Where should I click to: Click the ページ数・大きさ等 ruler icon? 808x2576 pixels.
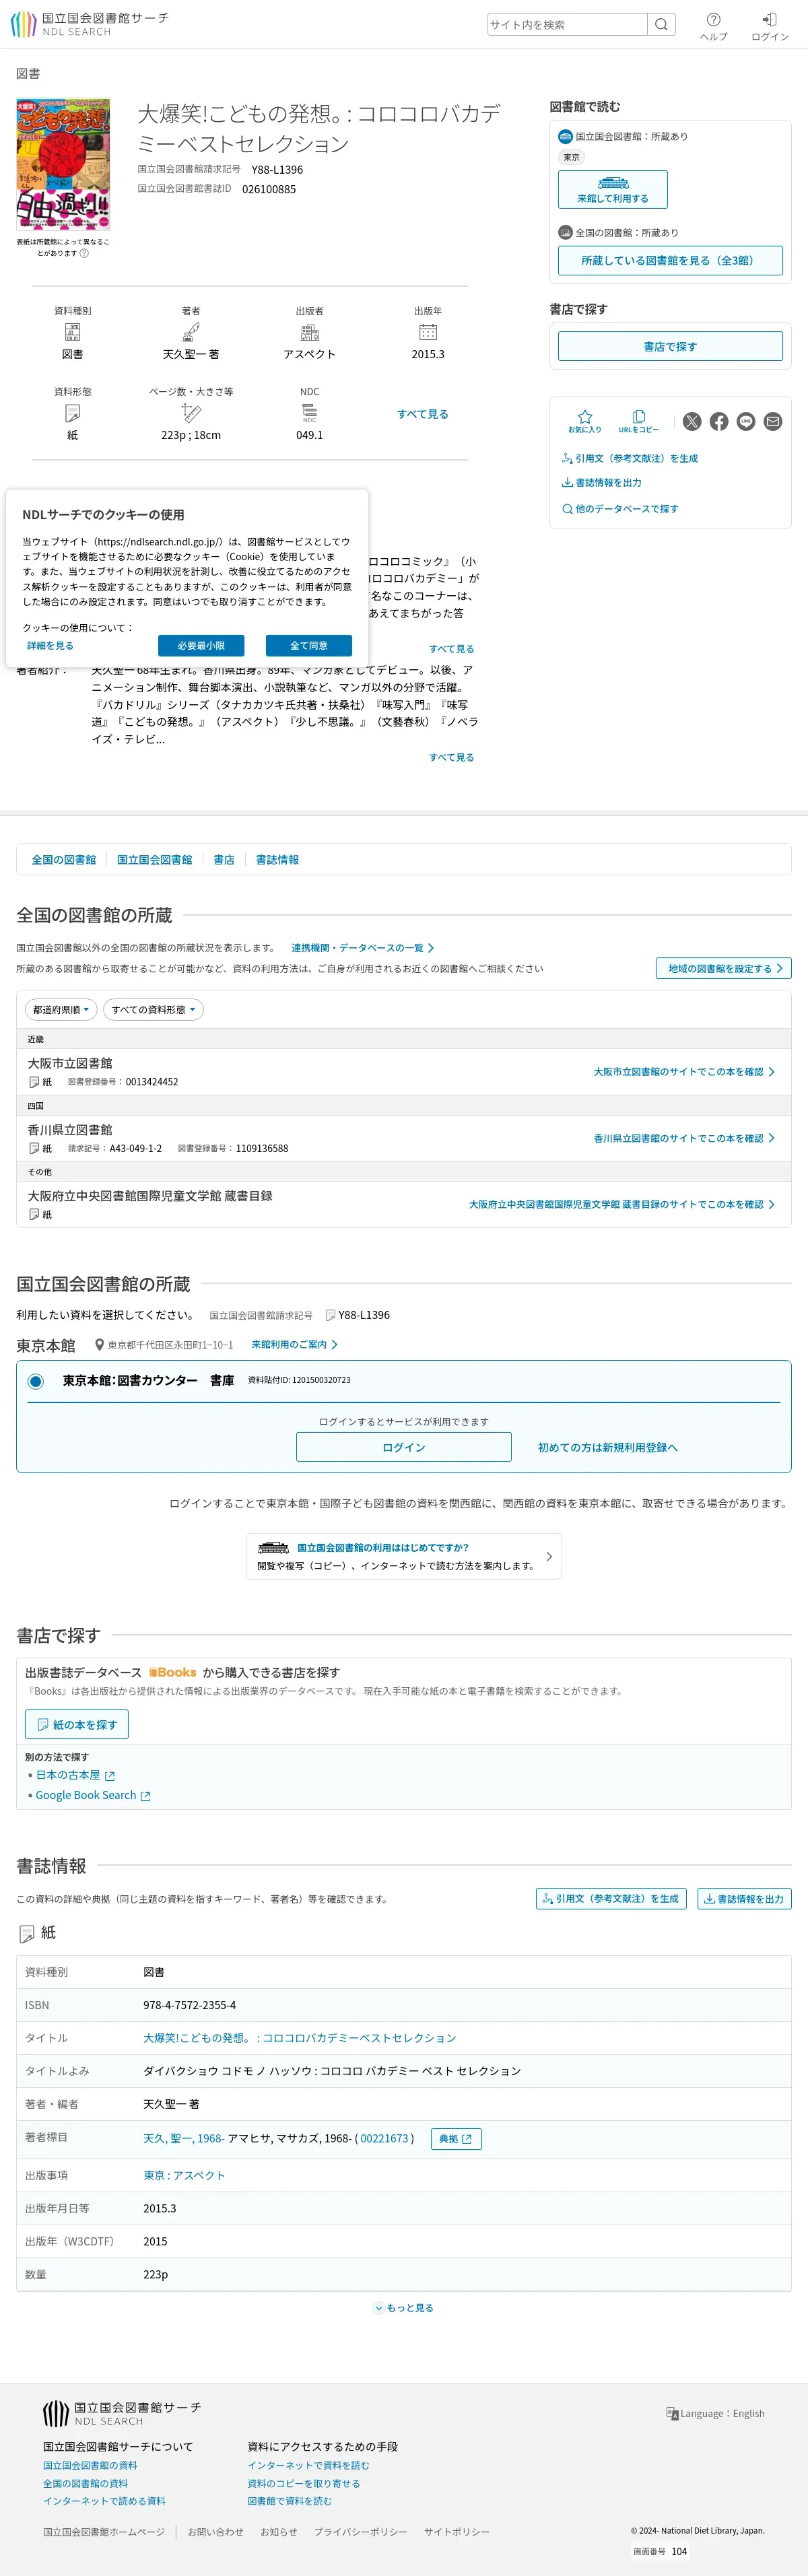191,413
